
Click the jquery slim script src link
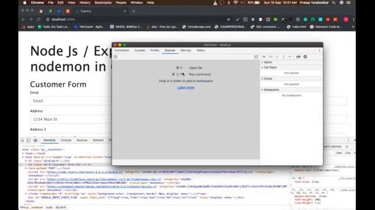[x=85, y=172]
